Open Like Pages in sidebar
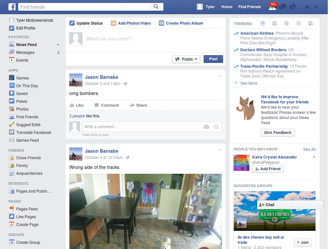This screenshot has height=249, width=332. tap(22, 217)
